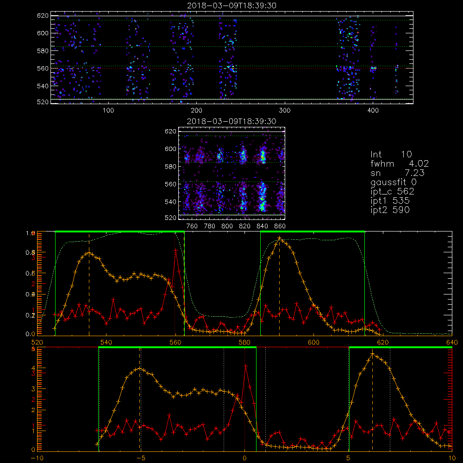Image resolution: width=463 pixels, height=463 pixels.
Task: Click the red spike peak at 0 in bottom plot
Action: tap(245, 366)
